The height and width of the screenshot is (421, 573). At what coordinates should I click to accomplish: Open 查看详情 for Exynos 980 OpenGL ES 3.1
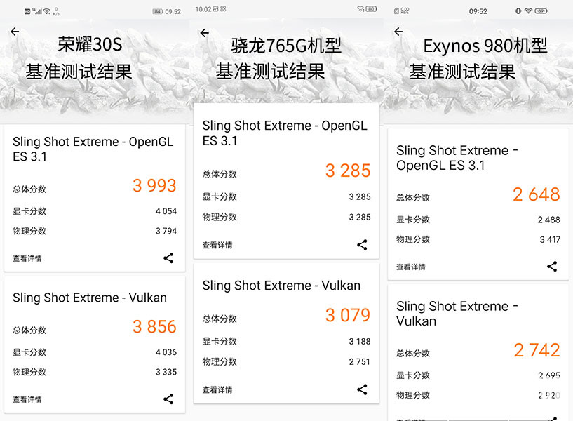click(411, 267)
